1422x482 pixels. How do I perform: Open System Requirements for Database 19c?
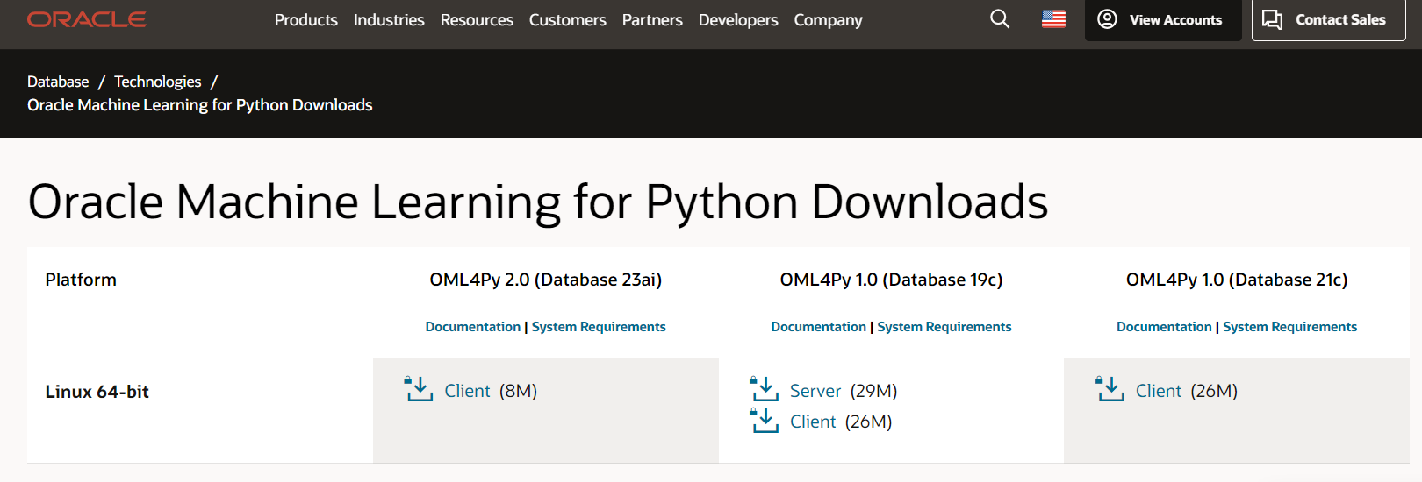coord(944,327)
